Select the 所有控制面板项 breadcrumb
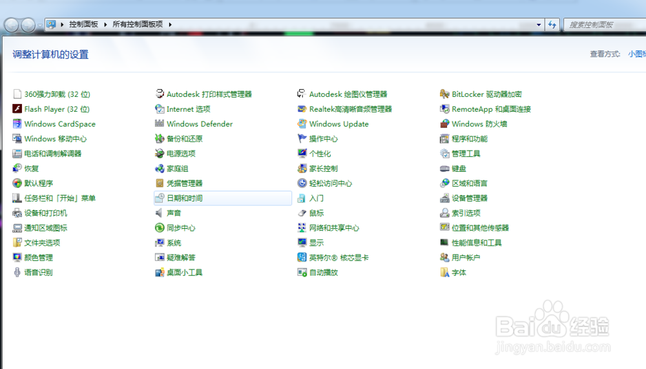Screen dimensions: 646x369 (138, 25)
